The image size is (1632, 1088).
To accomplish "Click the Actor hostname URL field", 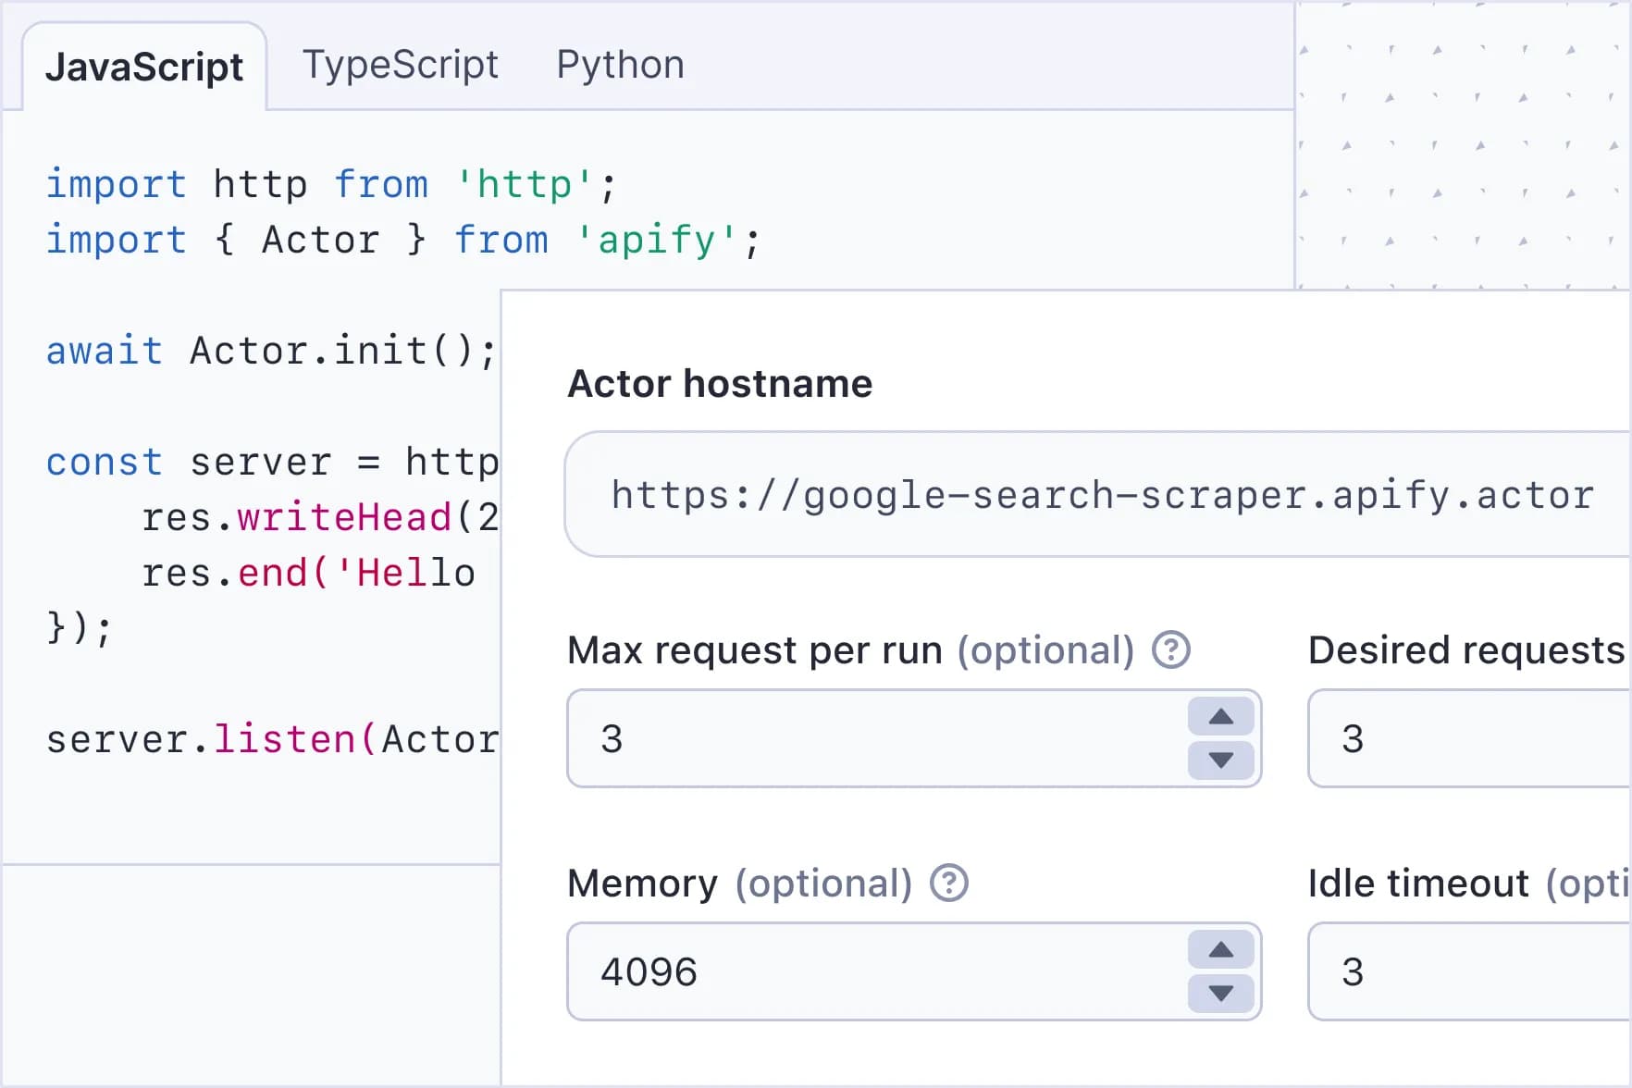I will click(x=1101, y=495).
